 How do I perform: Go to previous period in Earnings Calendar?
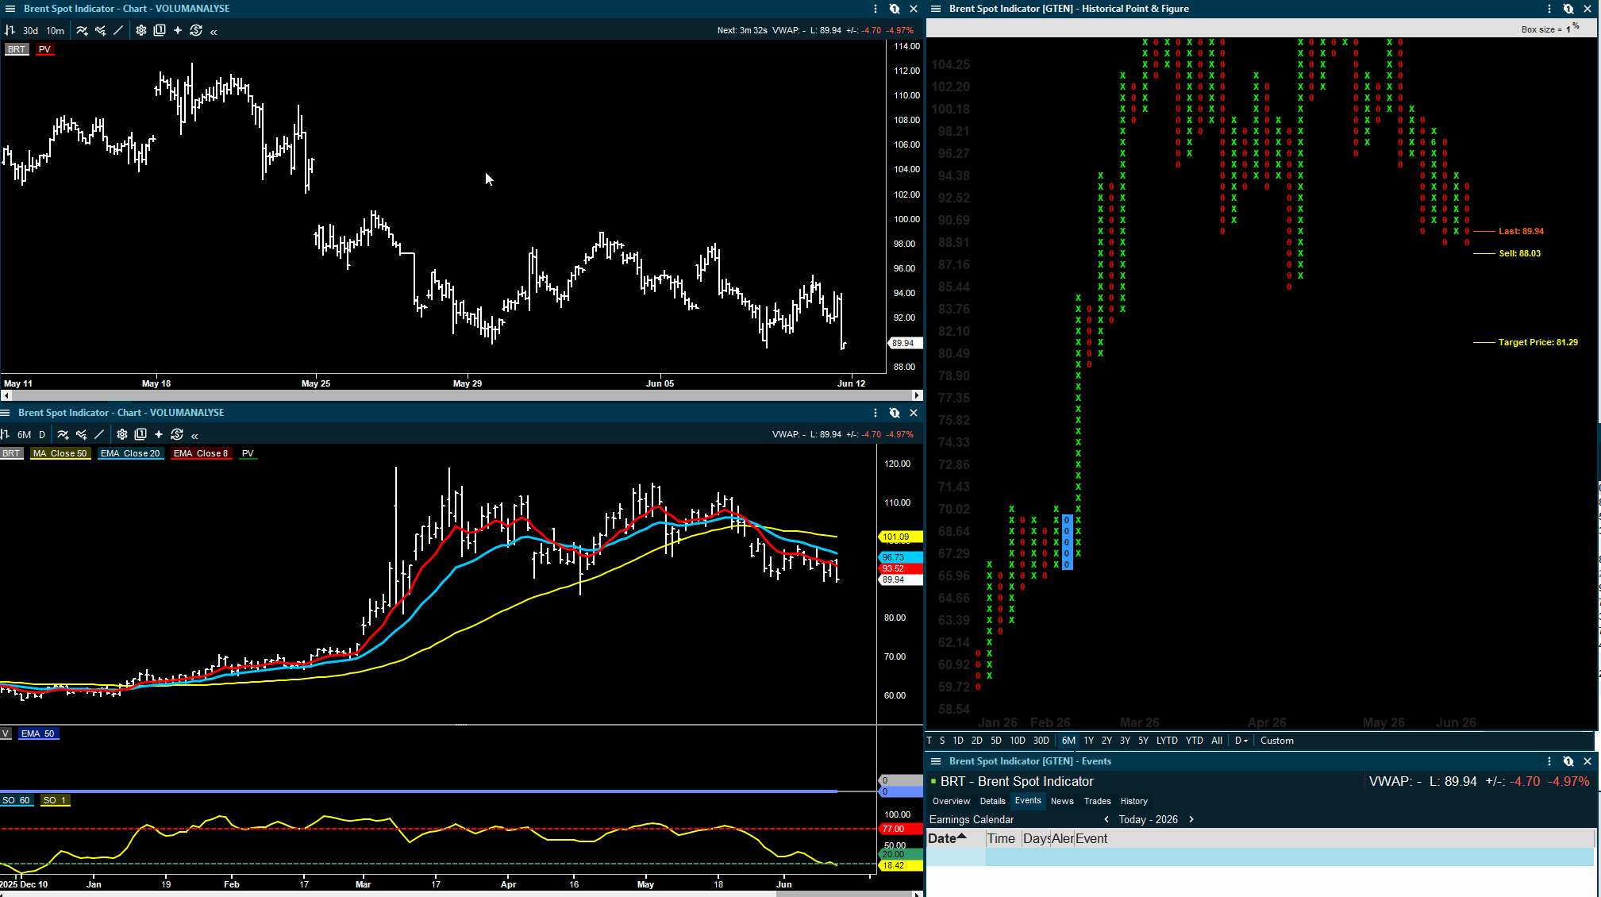tap(1106, 819)
